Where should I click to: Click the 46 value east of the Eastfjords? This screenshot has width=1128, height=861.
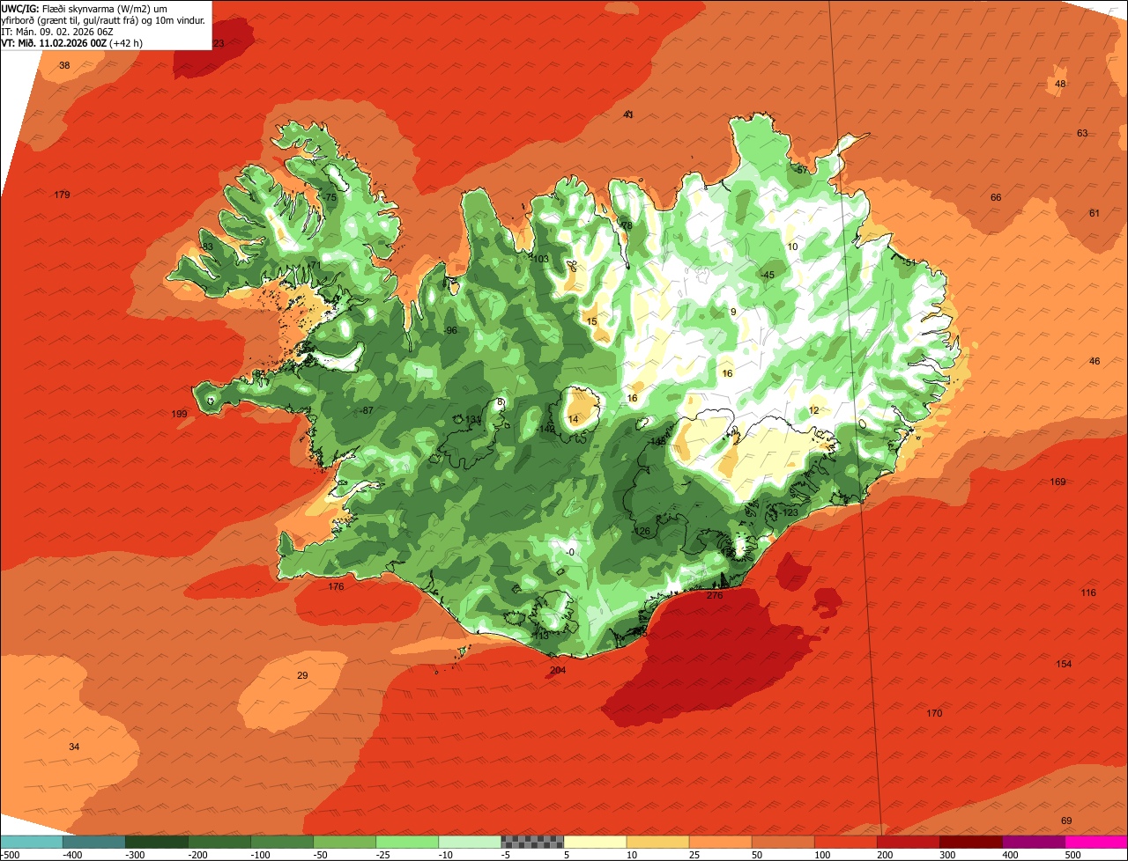(1095, 362)
